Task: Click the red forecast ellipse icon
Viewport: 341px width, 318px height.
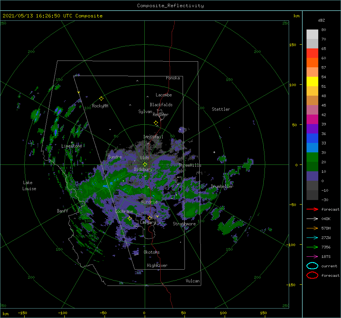Action: [x=312, y=275]
